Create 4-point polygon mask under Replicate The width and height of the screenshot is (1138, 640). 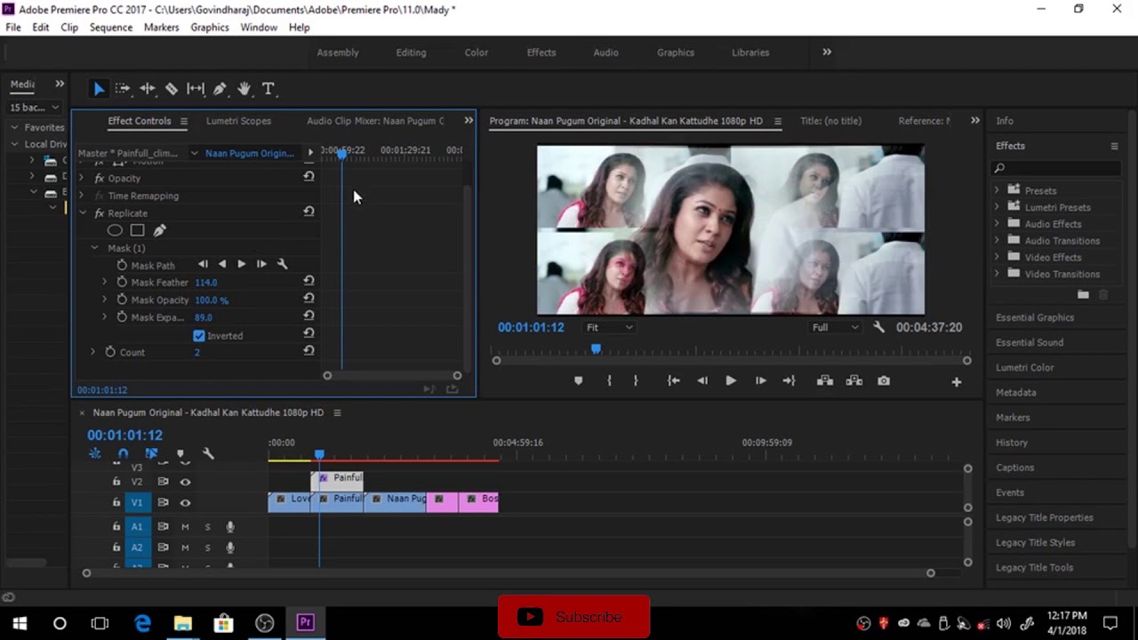[x=137, y=230]
